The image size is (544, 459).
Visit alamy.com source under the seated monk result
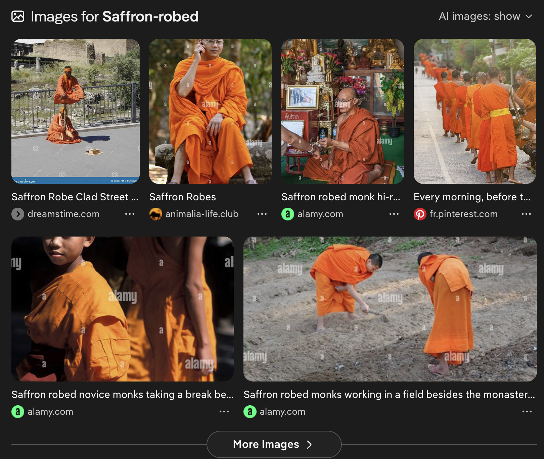(x=320, y=214)
